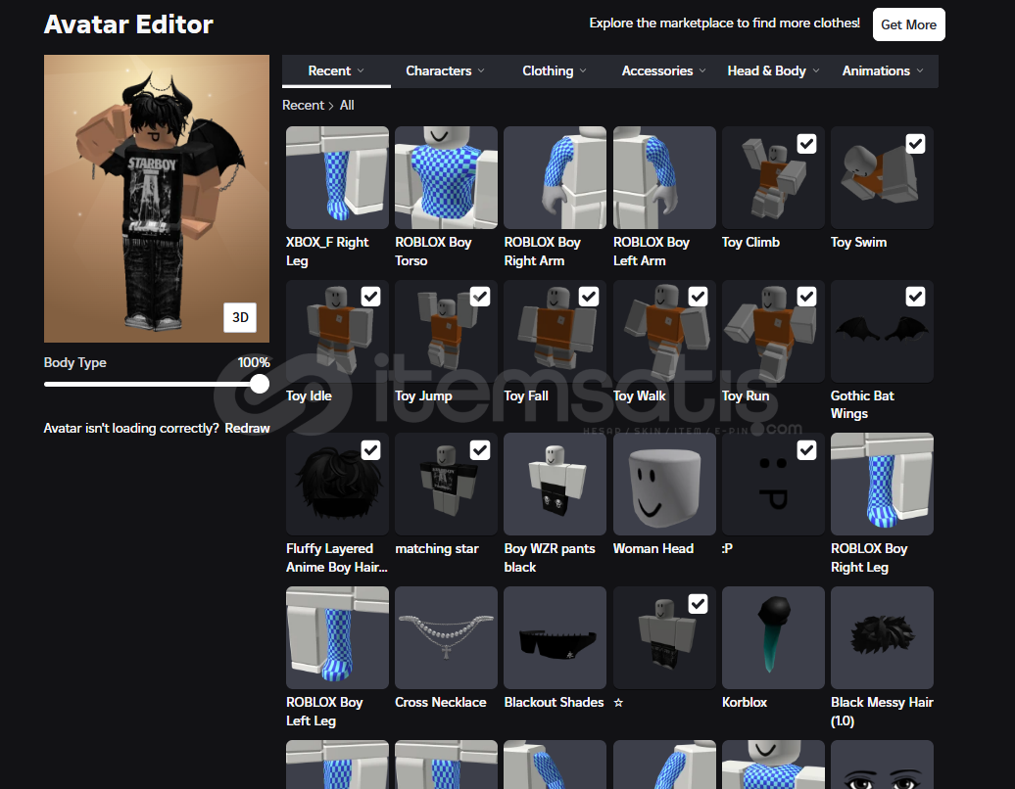Equip the Woman Head item
This screenshot has height=789, width=1015.
[664, 484]
